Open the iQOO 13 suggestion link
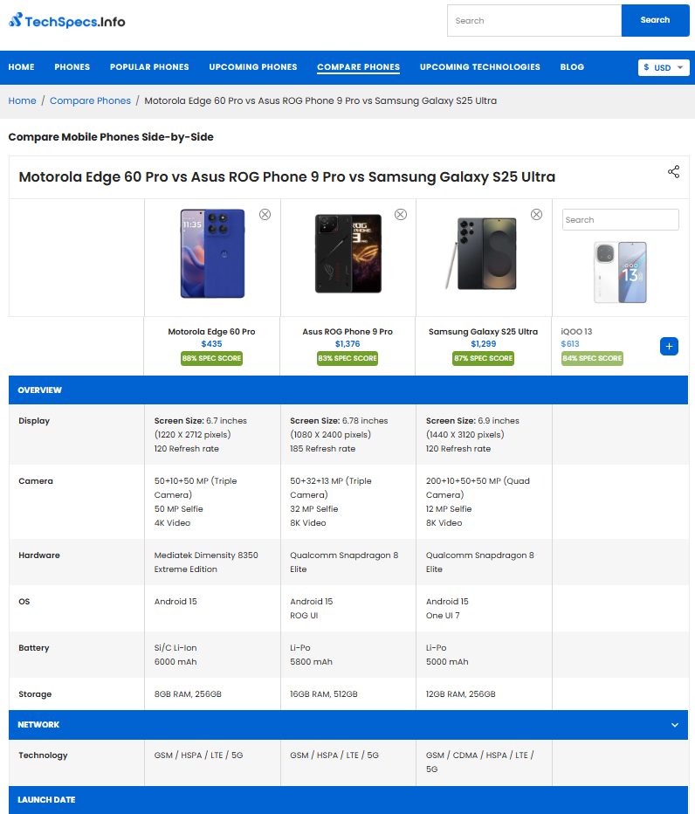695x814 pixels. pyautogui.click(x=576, y=331)
